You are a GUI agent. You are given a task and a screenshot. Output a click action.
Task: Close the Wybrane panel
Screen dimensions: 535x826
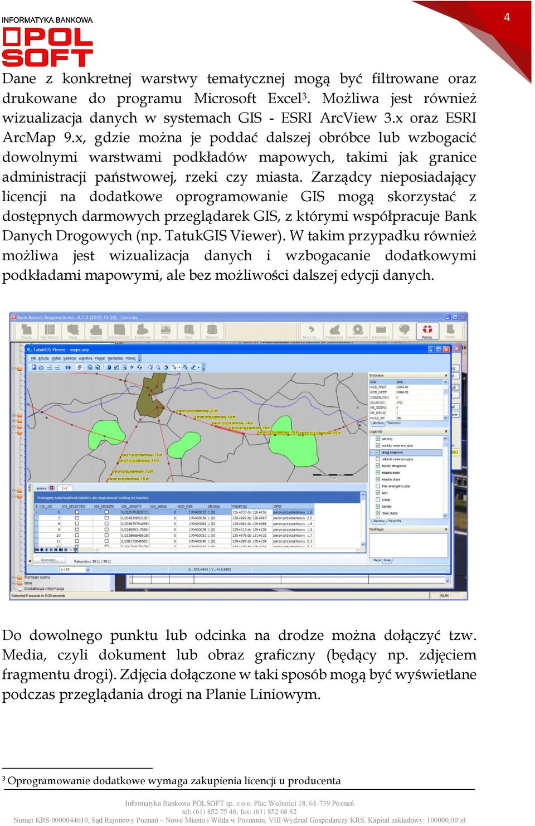click(445, 375)
